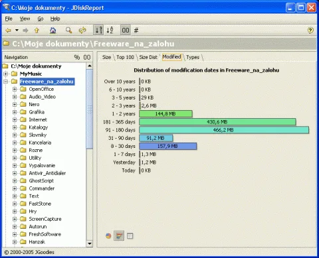This screenshot has height=258, width=319.
Task: Toggle sort alphabetically icon
Action: coord(110,30)
